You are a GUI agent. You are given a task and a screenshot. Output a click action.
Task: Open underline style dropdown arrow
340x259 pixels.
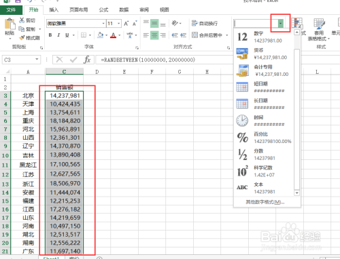[73, 35]
